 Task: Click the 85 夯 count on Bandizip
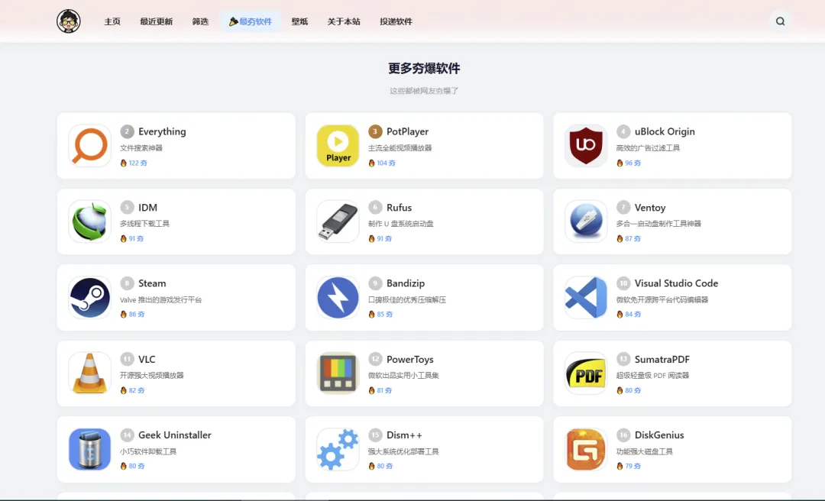(384, 314)
